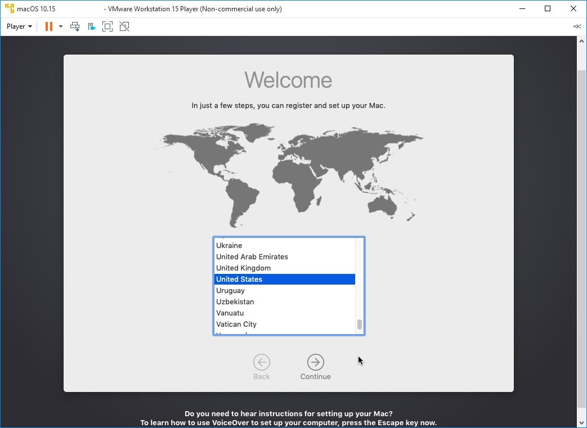Click the removable devices connect icon
This screenshot has width=587, height=428.
pos(91,26)
